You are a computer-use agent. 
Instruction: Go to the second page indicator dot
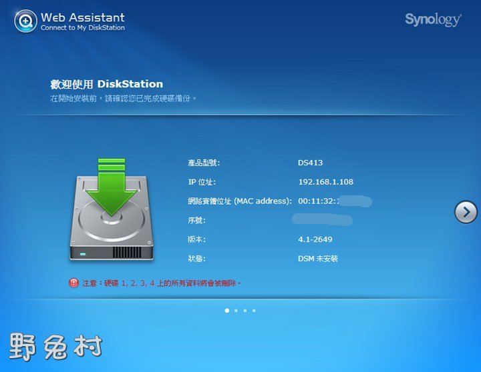tap(236, 311)
